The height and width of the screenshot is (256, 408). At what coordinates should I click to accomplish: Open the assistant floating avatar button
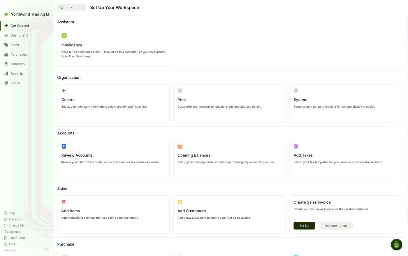(x=396, y=245)
